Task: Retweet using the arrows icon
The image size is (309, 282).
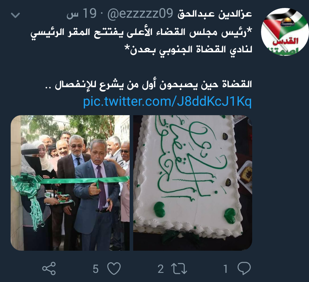Action: [179, 269]
